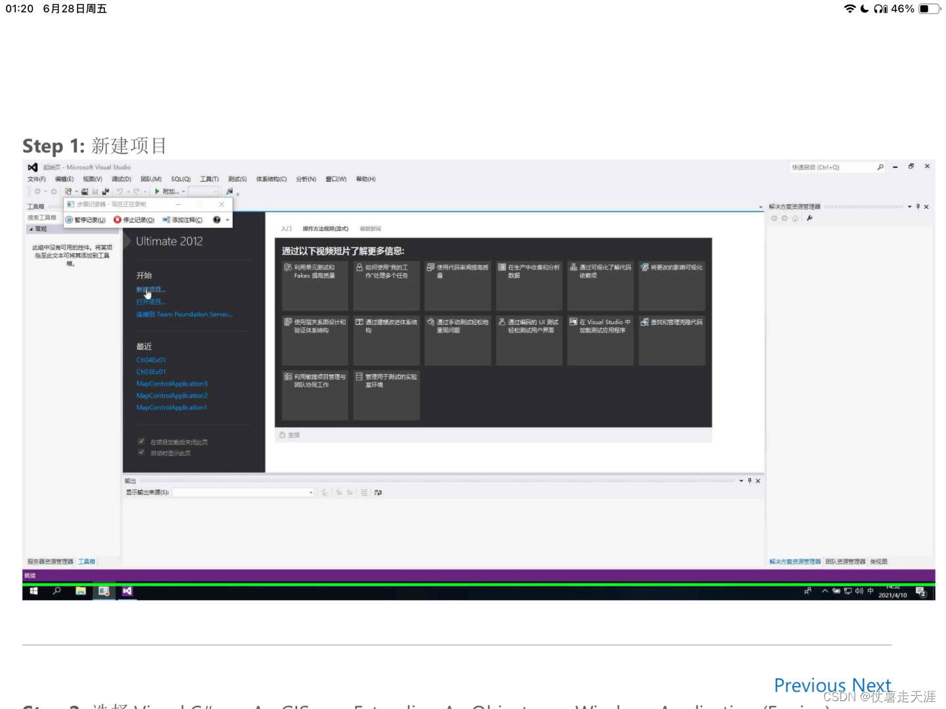The width and height of the screenshot is (946, 709).
Task: Open the 编辑(E) menu
Action: pos(64,179)
